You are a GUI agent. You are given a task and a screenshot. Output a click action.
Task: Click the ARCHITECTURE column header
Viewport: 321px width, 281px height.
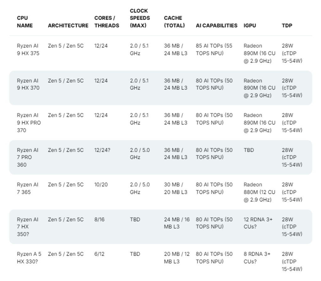[x=68, y=25]
